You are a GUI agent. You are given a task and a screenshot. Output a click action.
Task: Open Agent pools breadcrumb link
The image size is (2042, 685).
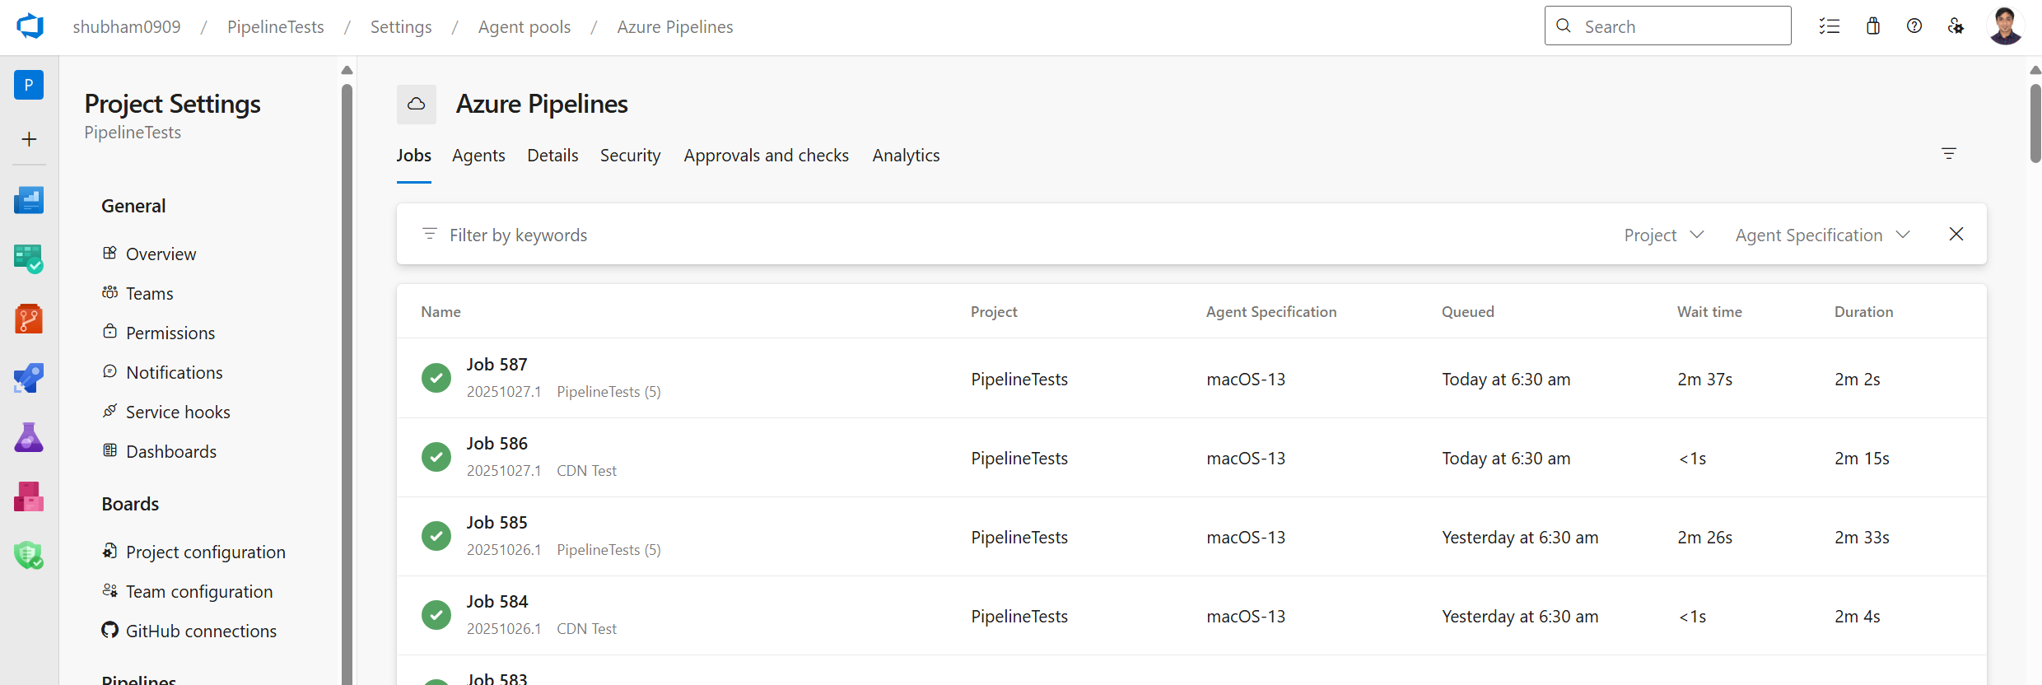coord(524,27)
